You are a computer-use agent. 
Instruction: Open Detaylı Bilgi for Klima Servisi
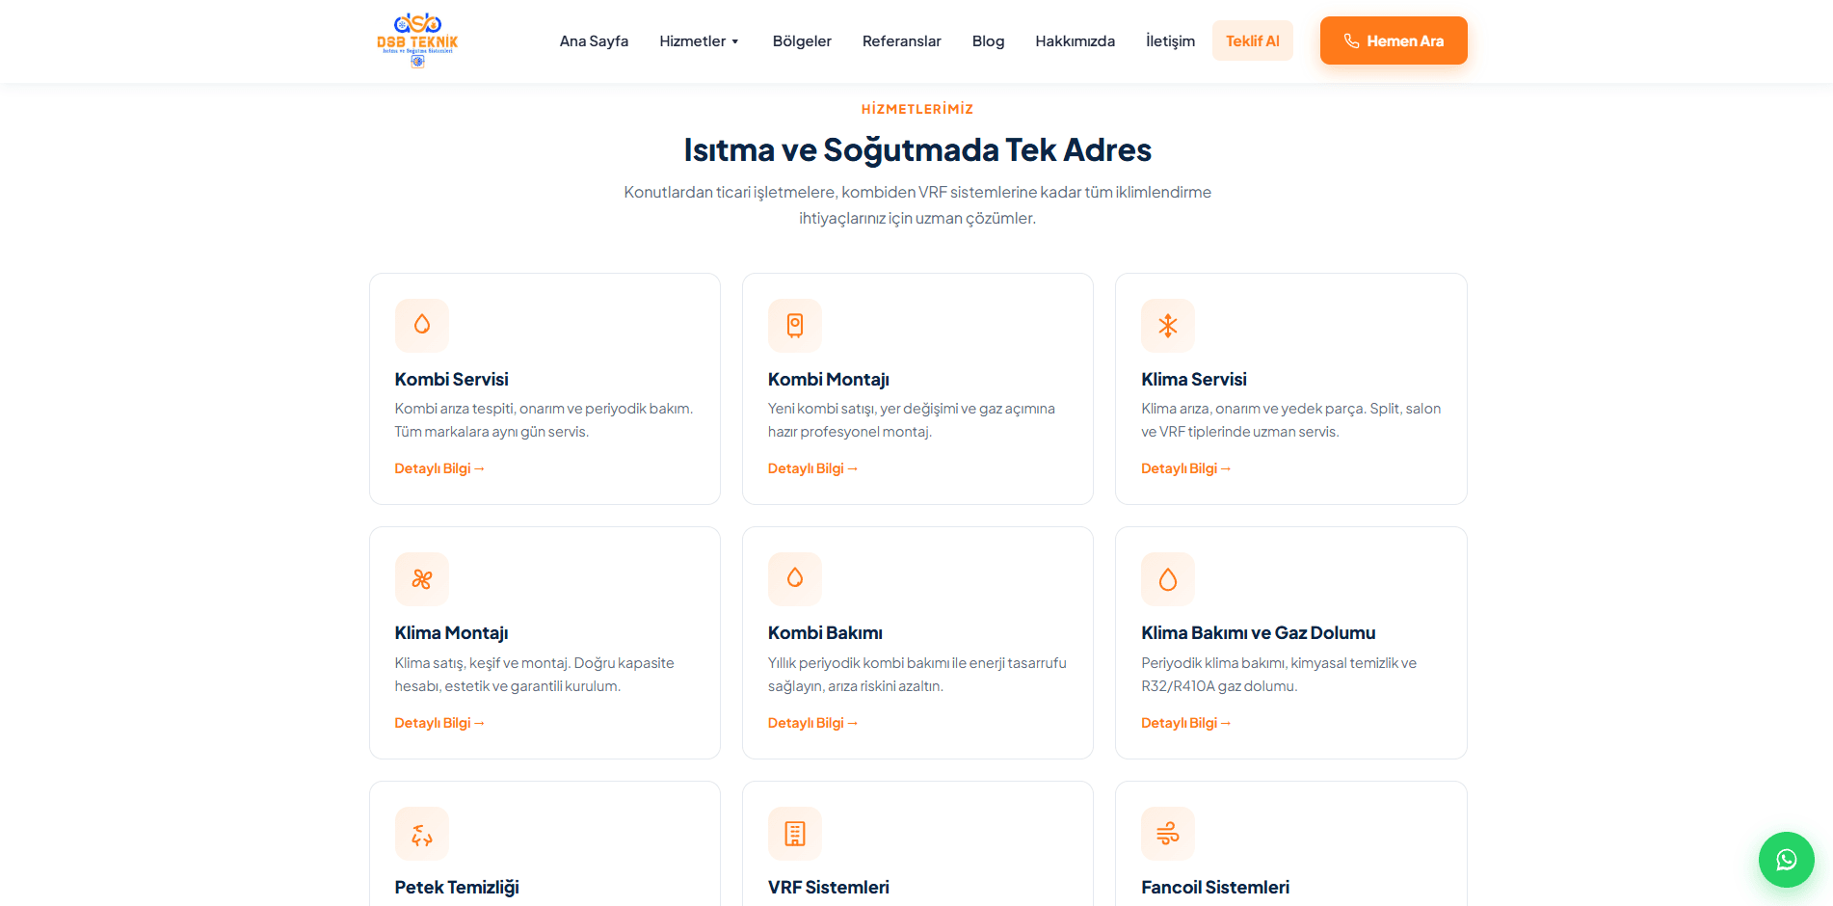pyautogui.click(x=1185, y=468)
